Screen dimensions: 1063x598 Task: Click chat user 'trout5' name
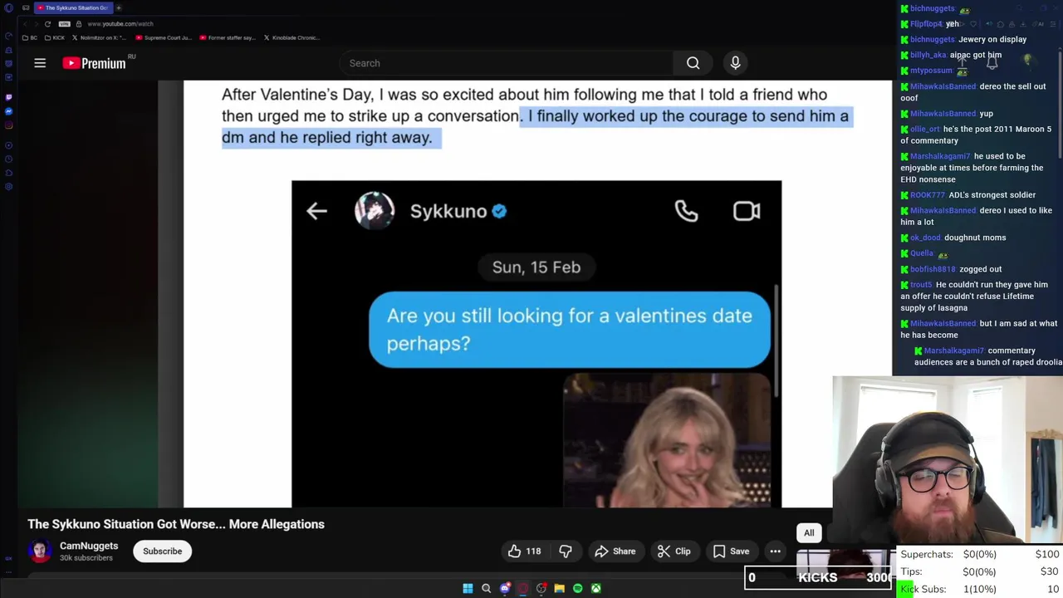pyautogui.click(x=921, y=285)
